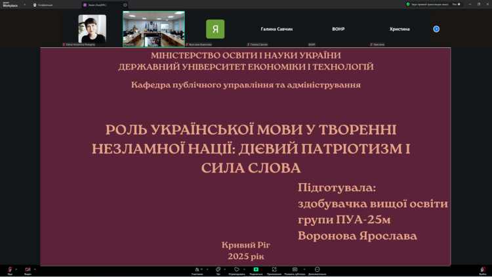This screenshot has height=277, width=492.
Task: Open the Chat panel
Action: (x=218, y=270)
